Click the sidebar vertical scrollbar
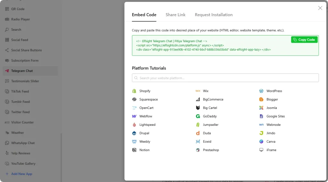 [x=61, y=157]
